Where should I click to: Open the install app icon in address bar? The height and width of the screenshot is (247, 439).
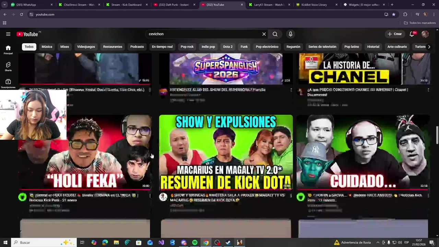386,14
